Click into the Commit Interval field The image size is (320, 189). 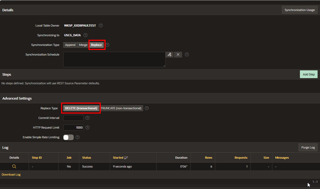pyautogui.click(x=73, y=118)
